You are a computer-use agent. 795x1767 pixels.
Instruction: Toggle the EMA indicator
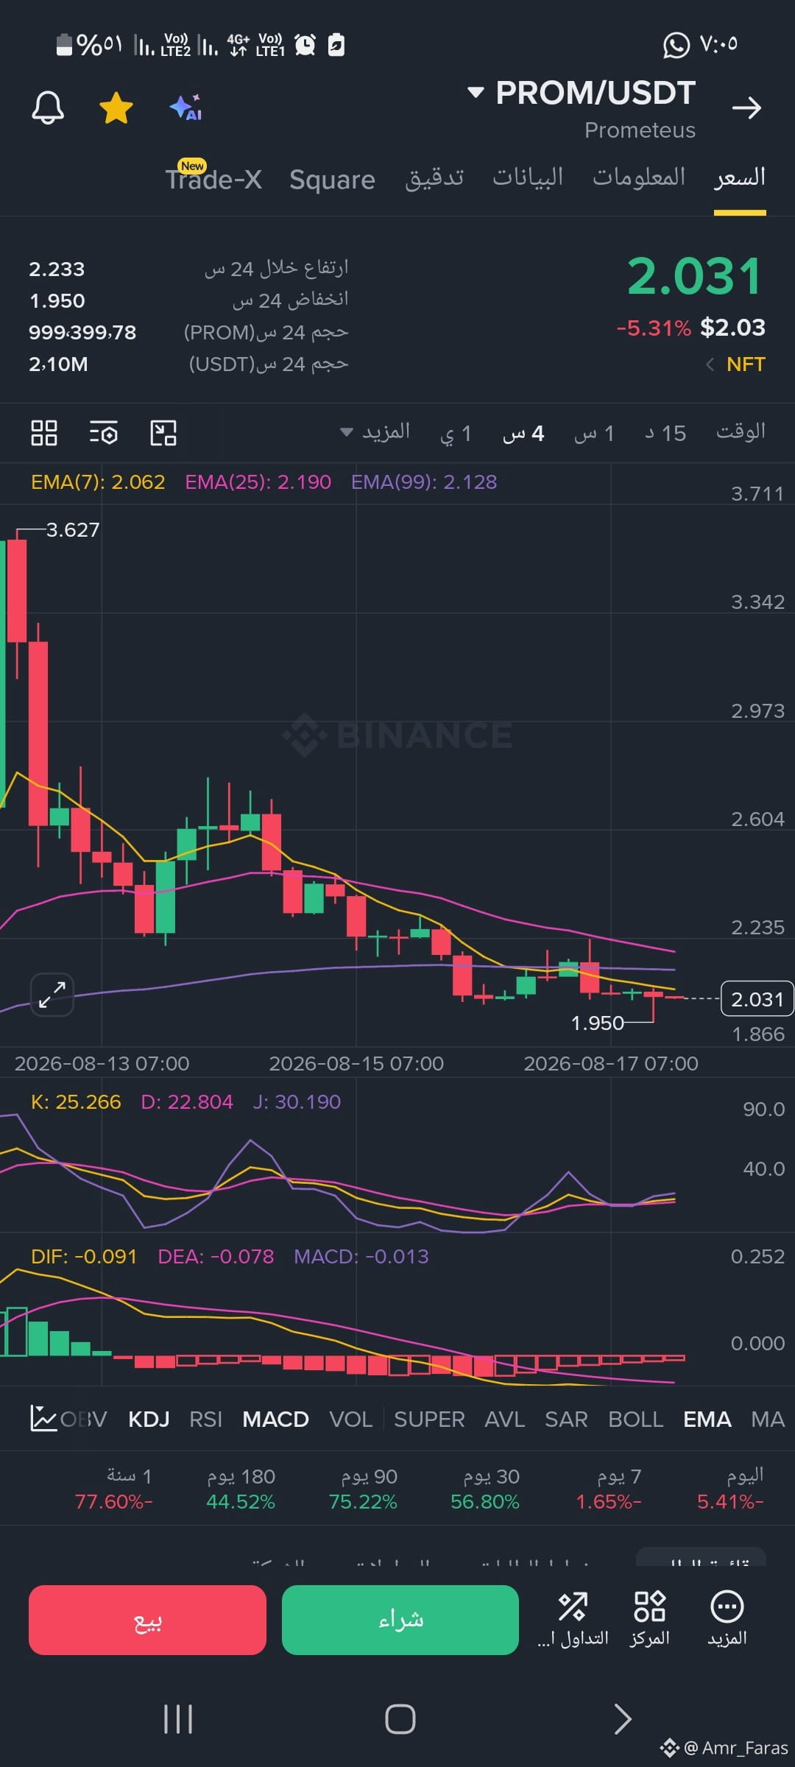coord(707,1419)
